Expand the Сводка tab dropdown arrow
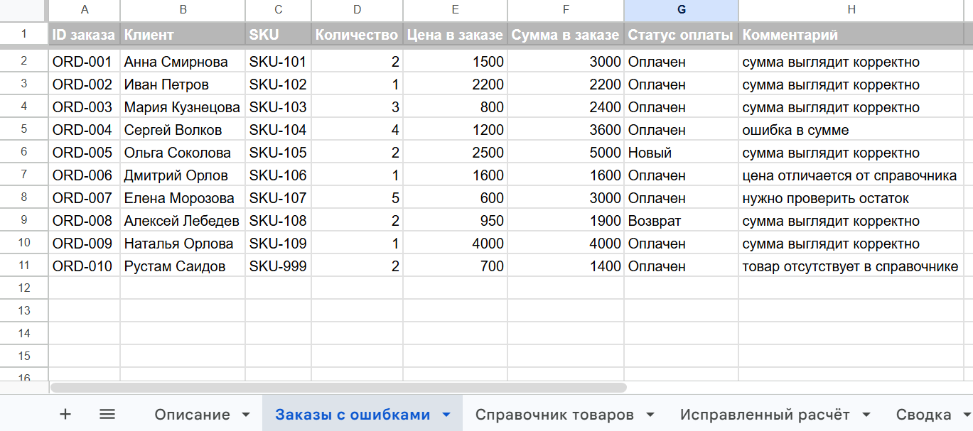973x431 pixels. click(966, 415)
